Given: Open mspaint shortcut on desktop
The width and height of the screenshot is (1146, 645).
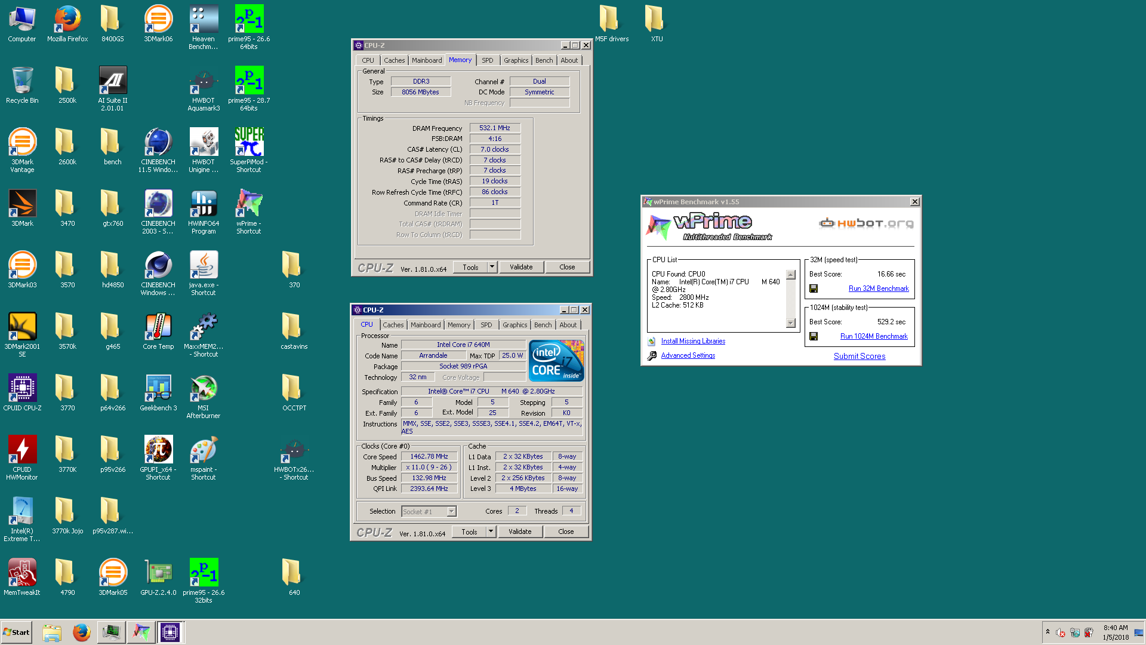Looking at the screenshot, I should pyautogui.click(x=204, y=459).
